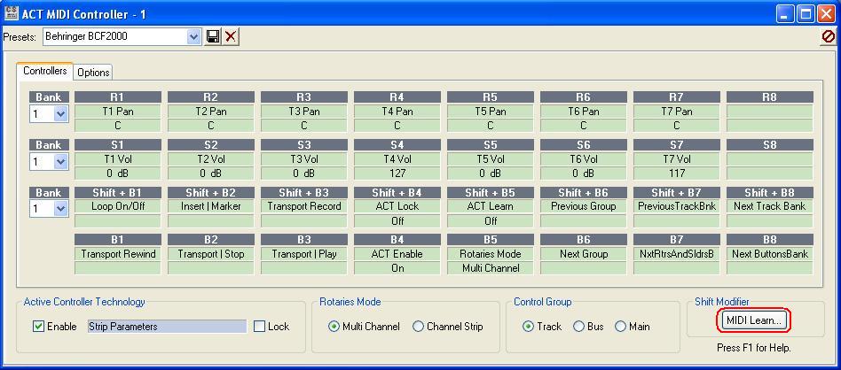Click the ACT MIDI Controller title bar icon
The height and width of the screenshot is (370, 841).
pyautogui.click(x=11, y=13)
